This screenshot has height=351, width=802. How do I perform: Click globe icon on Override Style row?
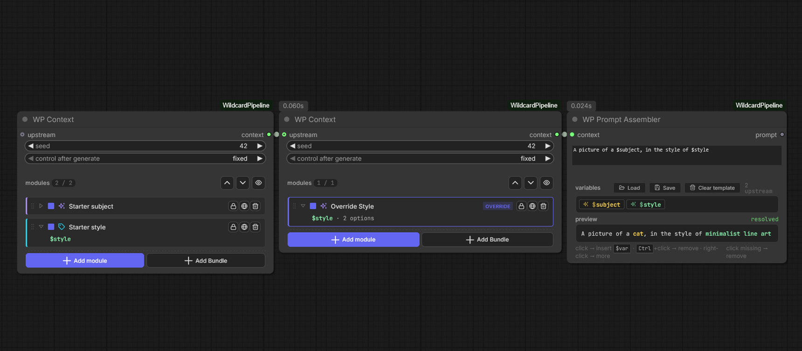point(532,206)
